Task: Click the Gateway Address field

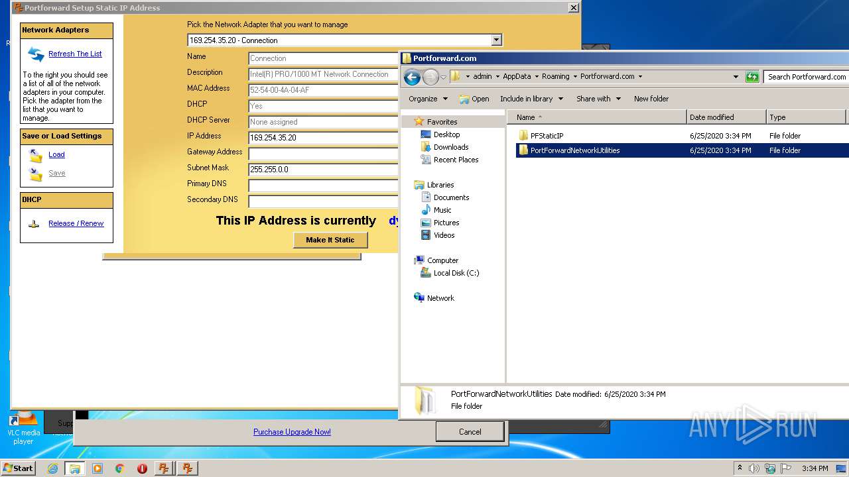Action: [323, 154]
